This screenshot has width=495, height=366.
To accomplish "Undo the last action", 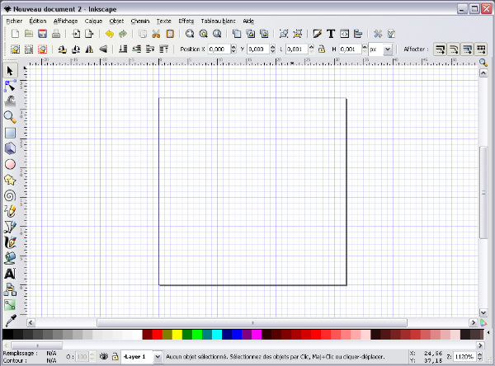I will [x=110, y=34].
